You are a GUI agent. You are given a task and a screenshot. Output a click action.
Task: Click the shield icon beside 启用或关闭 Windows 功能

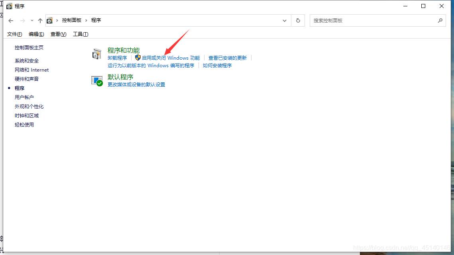pyautogui.click(x=138, y=58)
